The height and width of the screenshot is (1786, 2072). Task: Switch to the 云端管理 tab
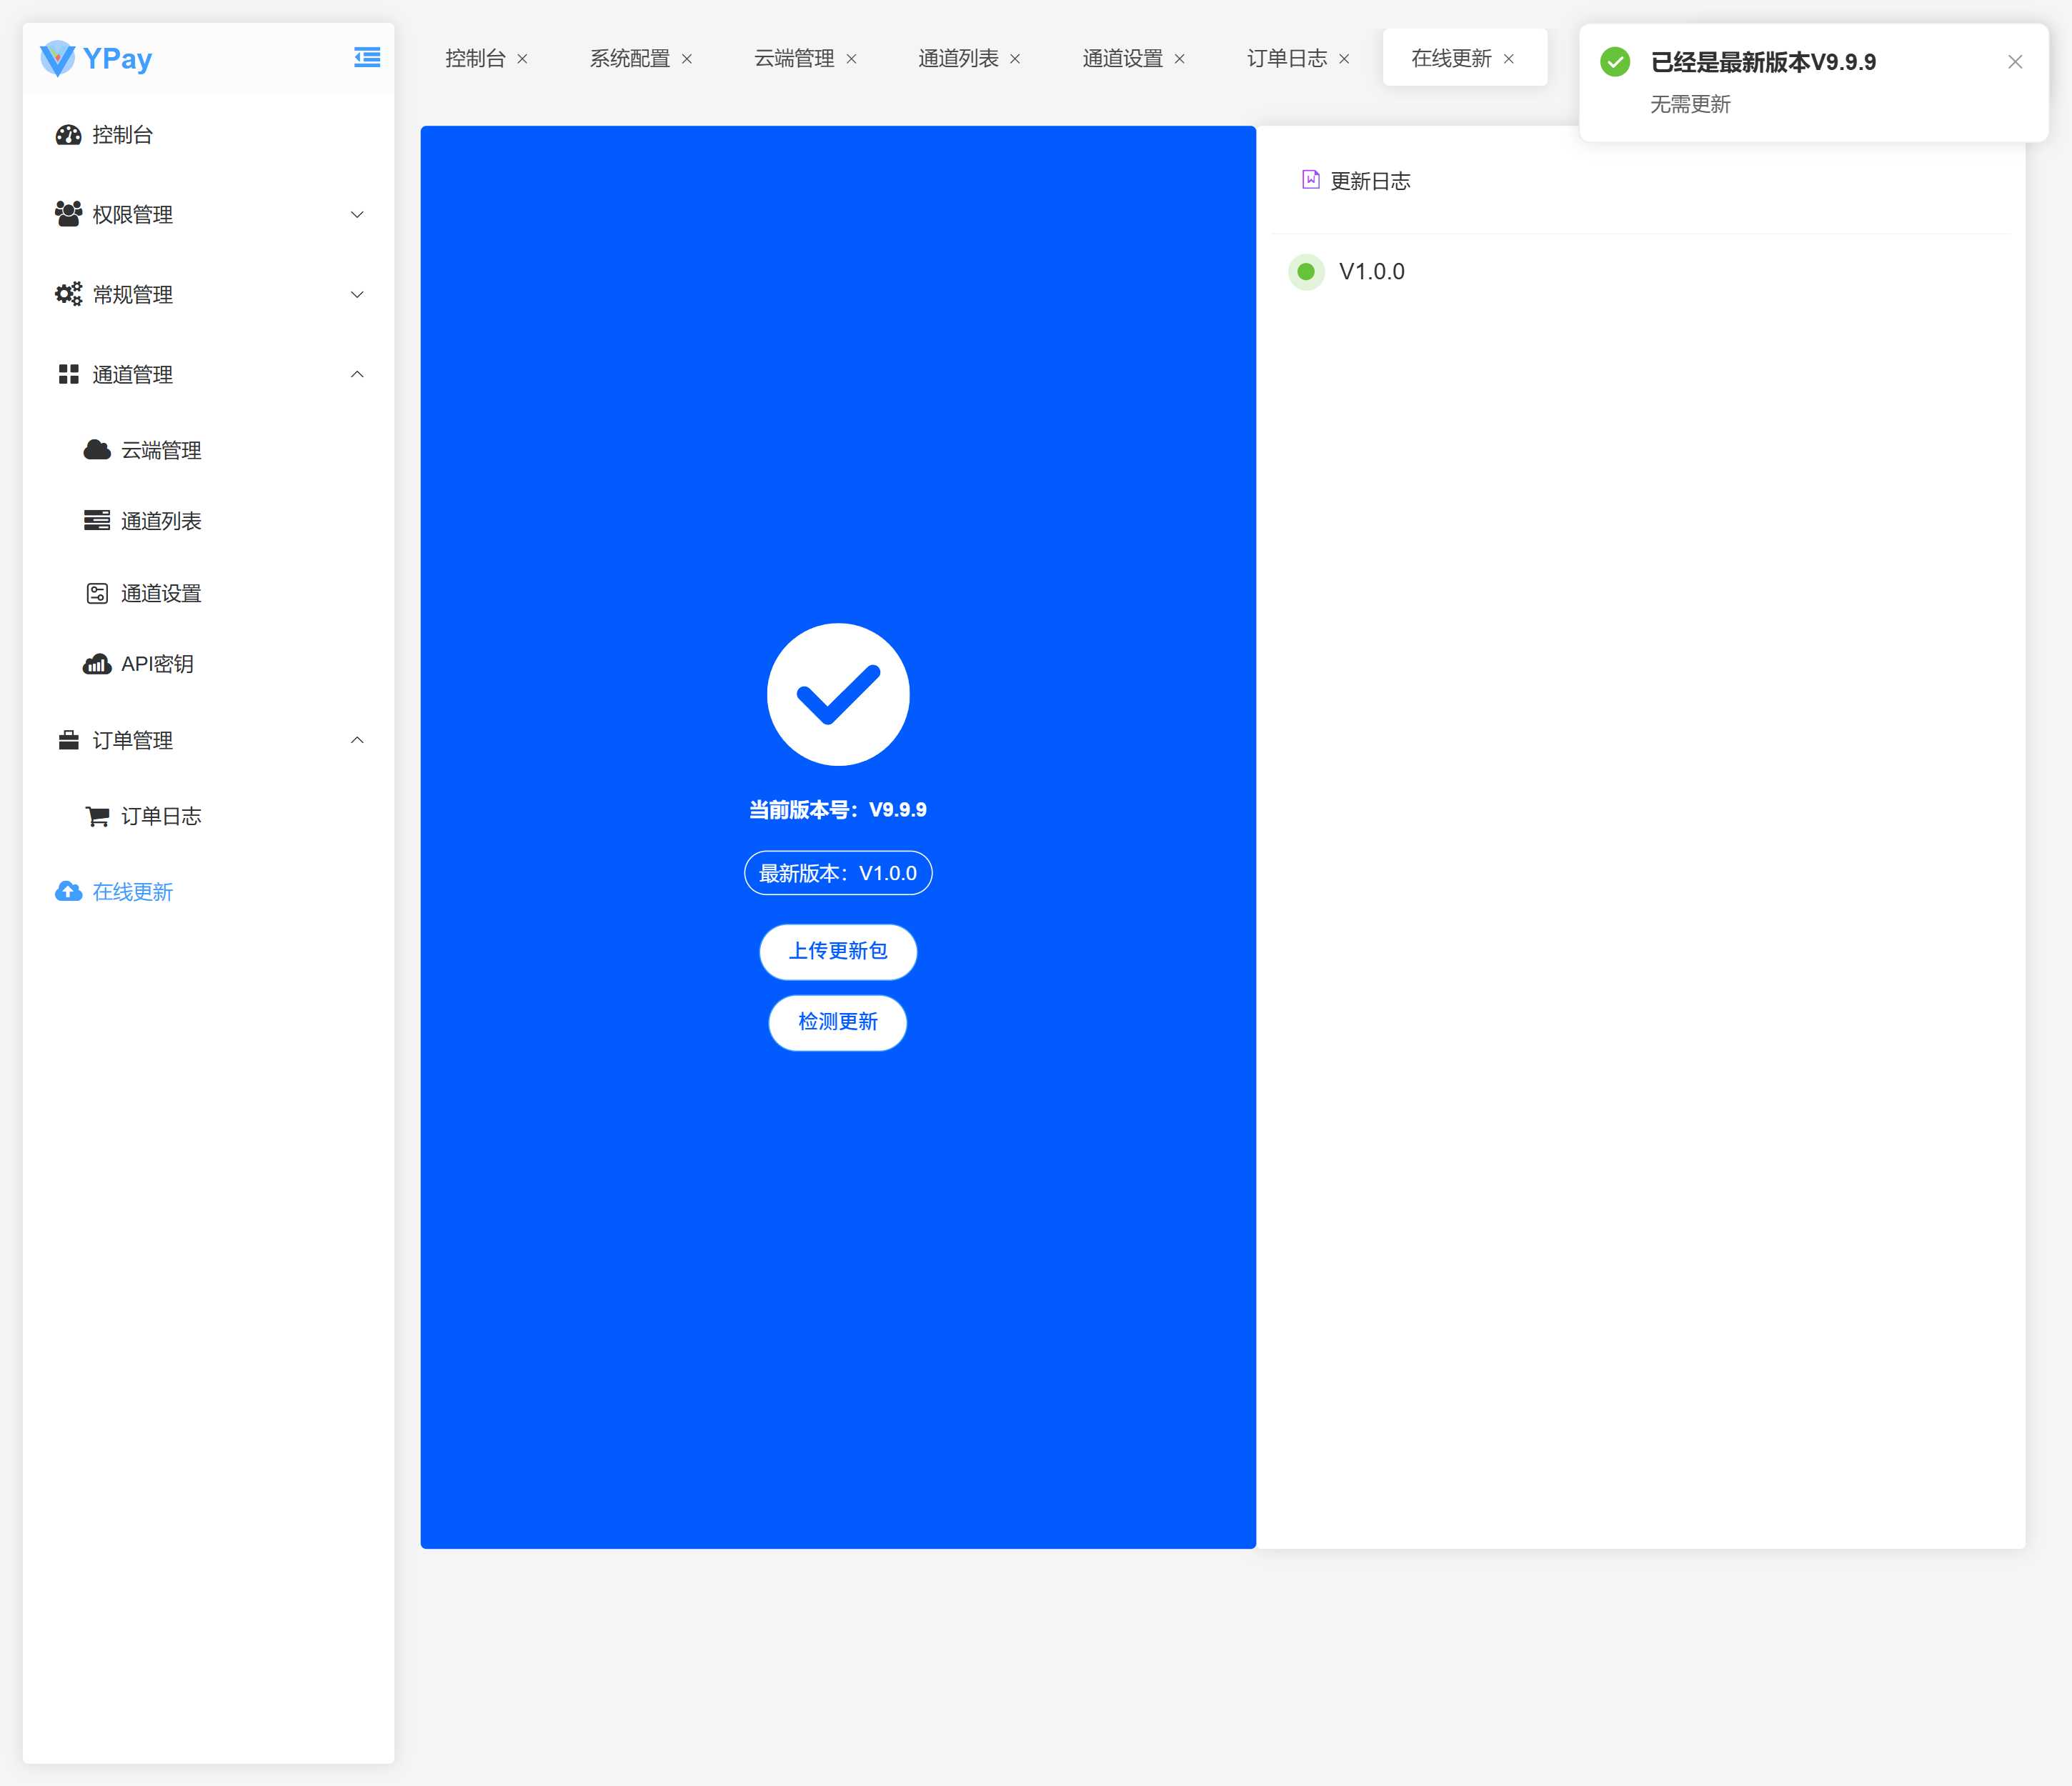[x=794, y=58]
